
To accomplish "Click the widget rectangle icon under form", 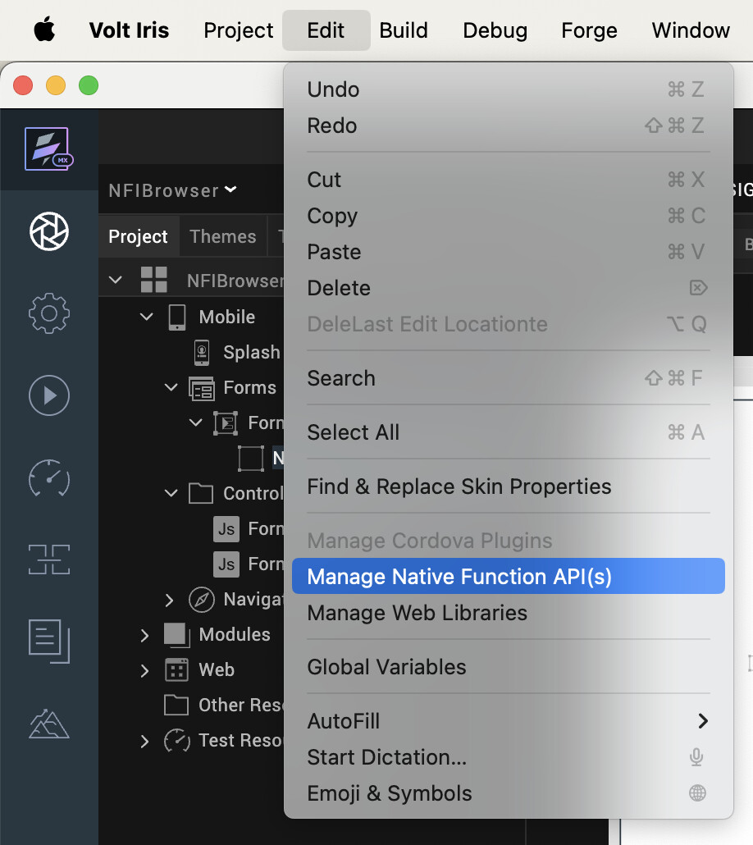I will click(x=251, y=459).
